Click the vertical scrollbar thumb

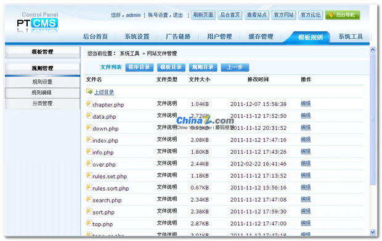coord(373,119)
